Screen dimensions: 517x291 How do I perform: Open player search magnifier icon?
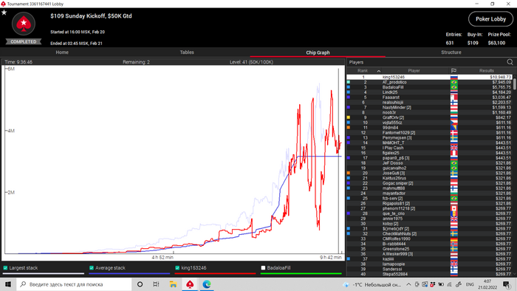pyautogui.click(x=510, y=62)
